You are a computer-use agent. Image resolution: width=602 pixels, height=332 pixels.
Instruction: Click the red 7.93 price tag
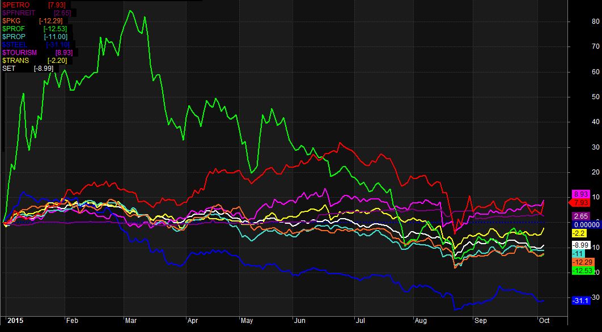coord(579,202)
